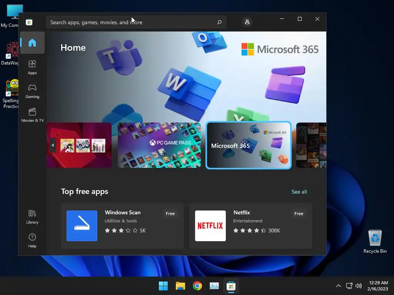This screenshot has height=295, width=394.
Task: Click Netflix star rating 308K
Action: (257, 230)
